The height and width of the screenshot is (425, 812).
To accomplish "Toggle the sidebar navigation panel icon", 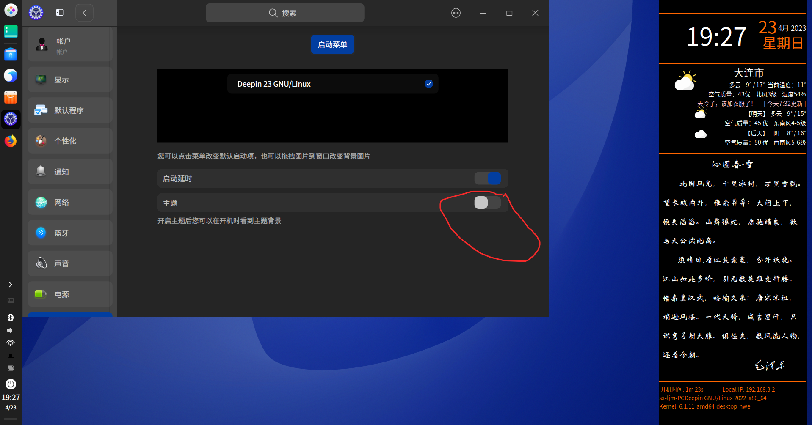I will coord(59,12).
